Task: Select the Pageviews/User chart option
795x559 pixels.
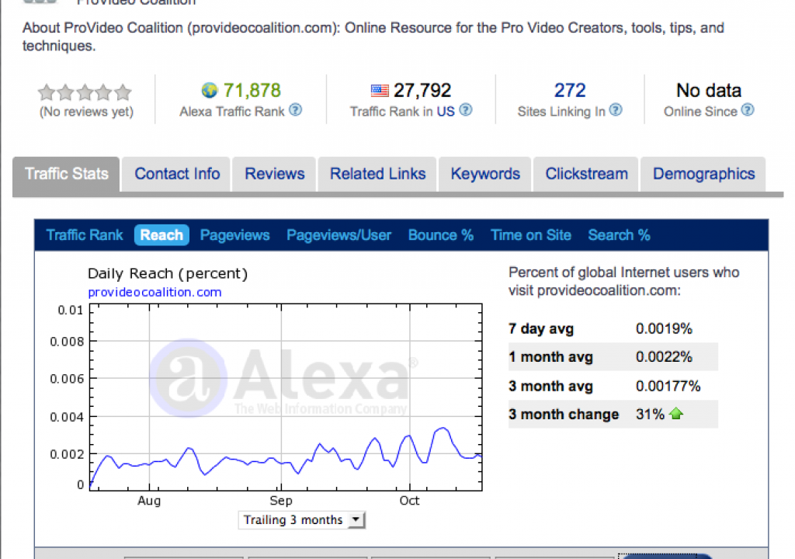Action: click(338, 235)
